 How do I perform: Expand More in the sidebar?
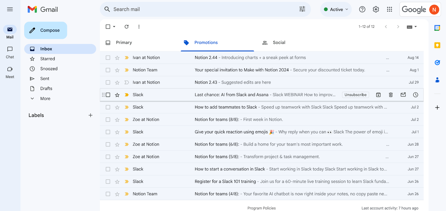click(x=45, y=99)
